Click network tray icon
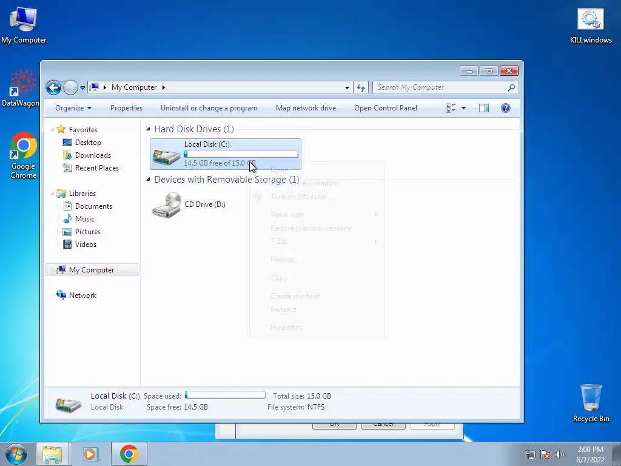621x466 pixels. point(530,454)
